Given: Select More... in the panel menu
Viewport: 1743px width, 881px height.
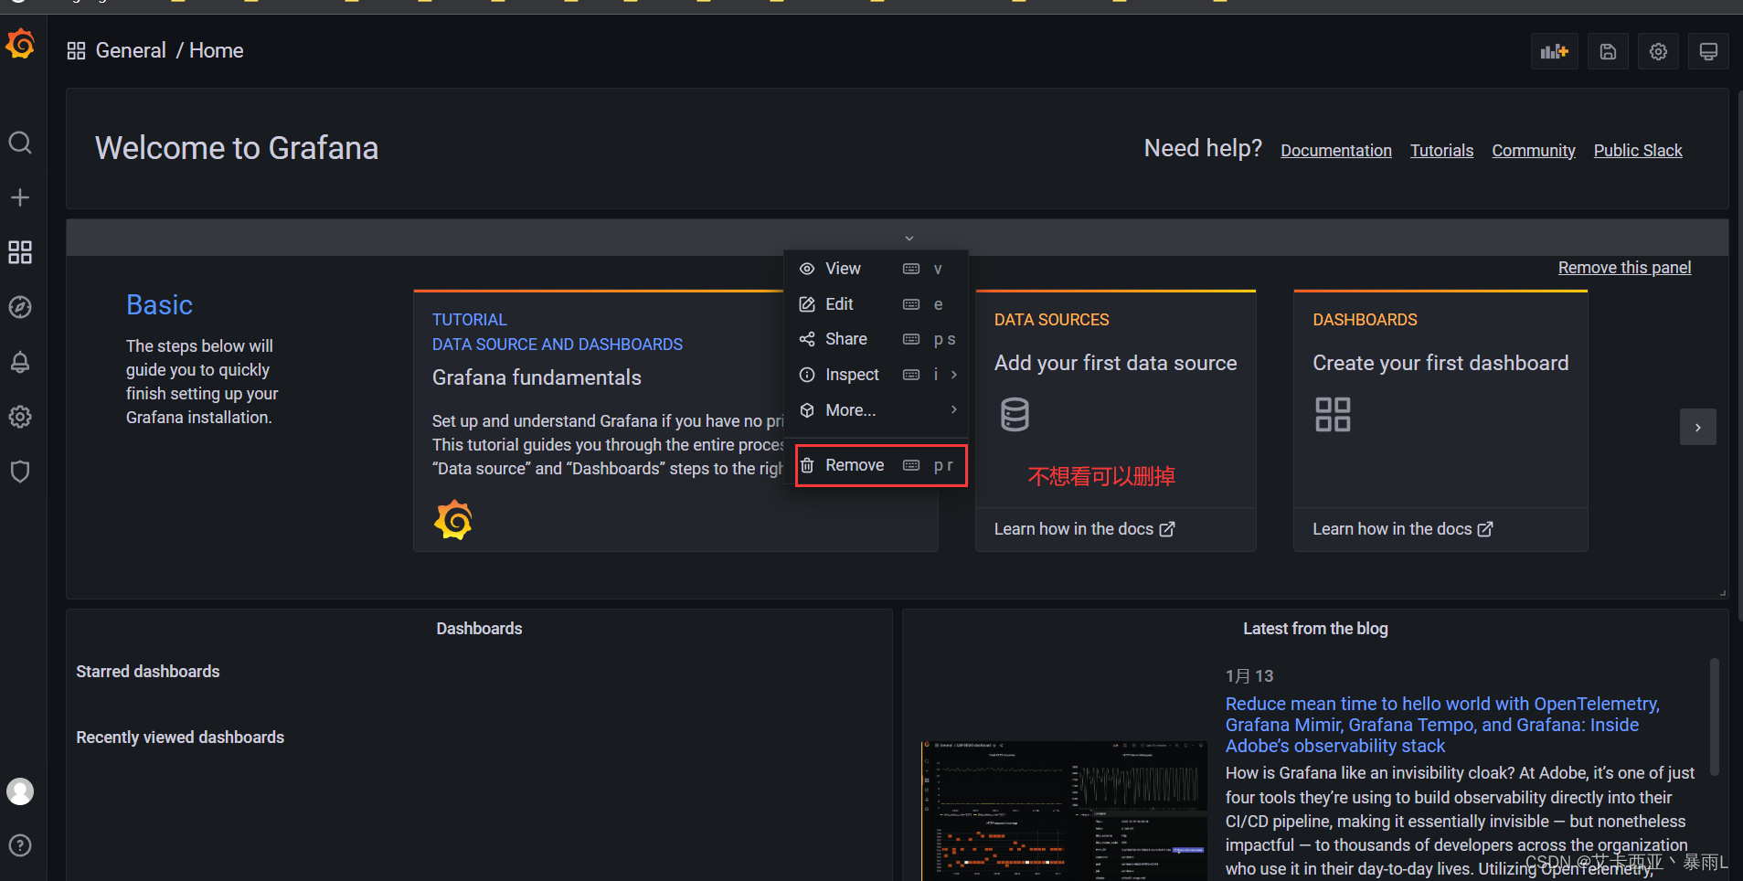Looking at the screenshot, I should (876, 410).
